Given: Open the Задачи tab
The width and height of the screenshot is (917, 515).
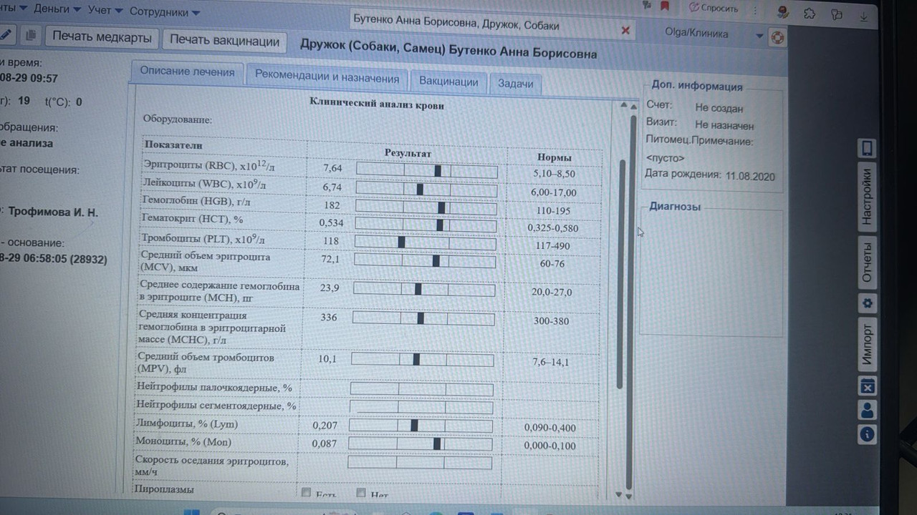Looking at the screenshot, I should [x=515, y=84].
